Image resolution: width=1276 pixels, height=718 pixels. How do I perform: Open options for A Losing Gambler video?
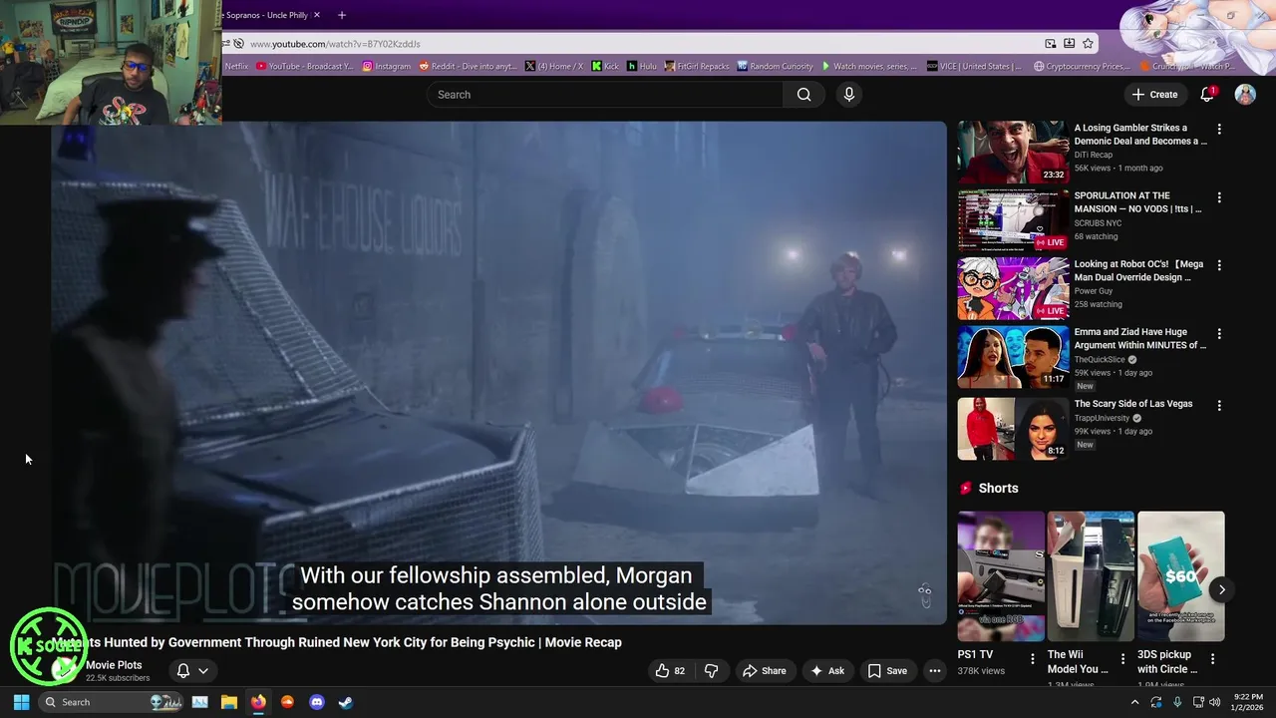click(1218, 130)
